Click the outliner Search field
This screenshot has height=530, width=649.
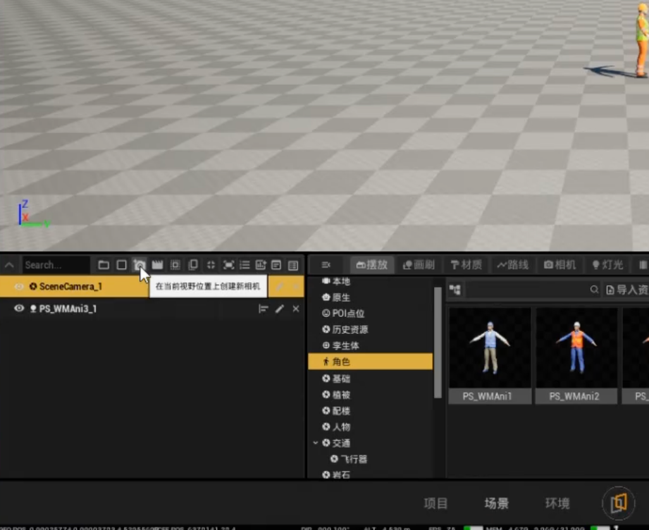click(x=56, y=265)
